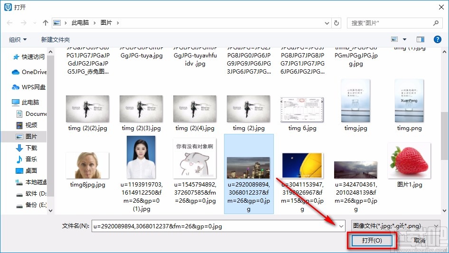Select face photo timg8jpg.jpg
The height and width of the screenshot is (253, 449).
click(x=87, y=166)
